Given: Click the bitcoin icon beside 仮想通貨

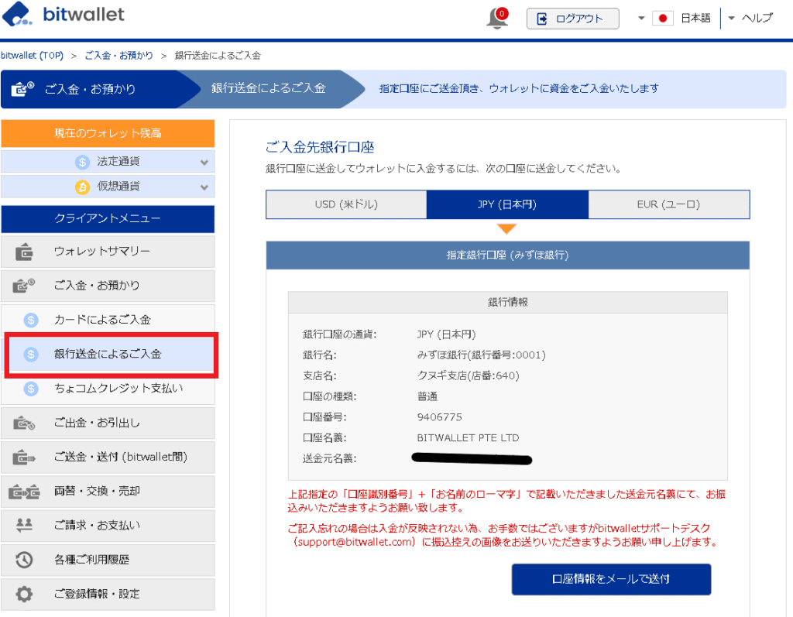Looking at the screenshot, I should point(82,187).
